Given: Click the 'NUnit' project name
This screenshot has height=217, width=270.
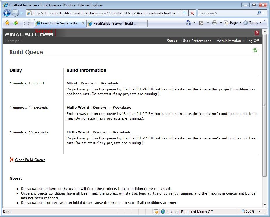Looking at the screenshot, I should [x=72, y=83].
